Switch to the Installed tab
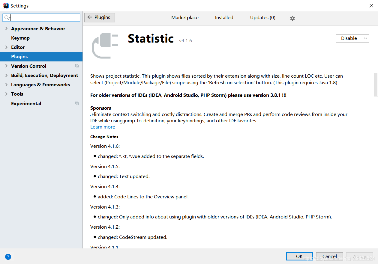 click(x=224, y=17)
